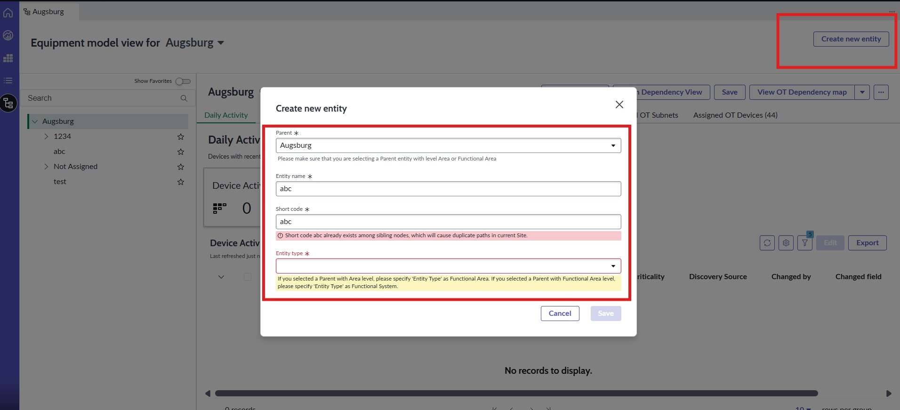Open list settings gear icon
900x410 pixels.
click(x=786, y=243)
